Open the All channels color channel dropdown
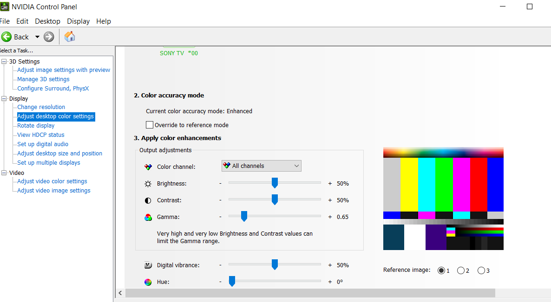Viewport: 551px width, 302px height. tap(261, 166)
